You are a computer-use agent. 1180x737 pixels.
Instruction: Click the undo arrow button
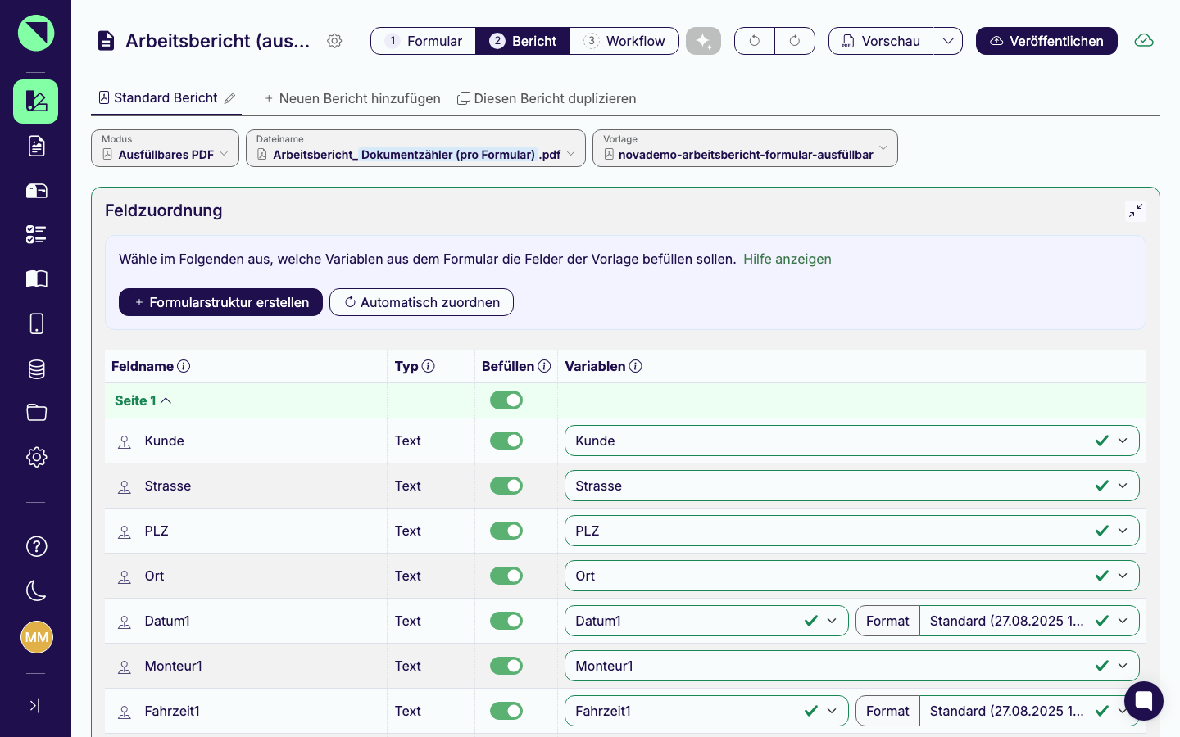(755, 41)
